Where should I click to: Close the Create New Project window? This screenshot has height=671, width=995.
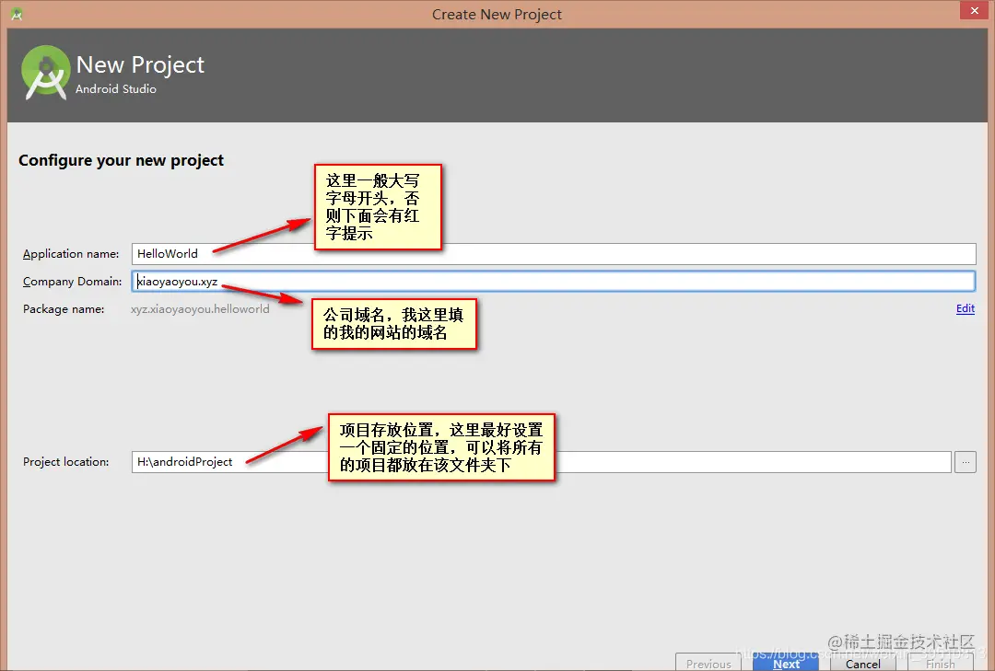[974, 10]
